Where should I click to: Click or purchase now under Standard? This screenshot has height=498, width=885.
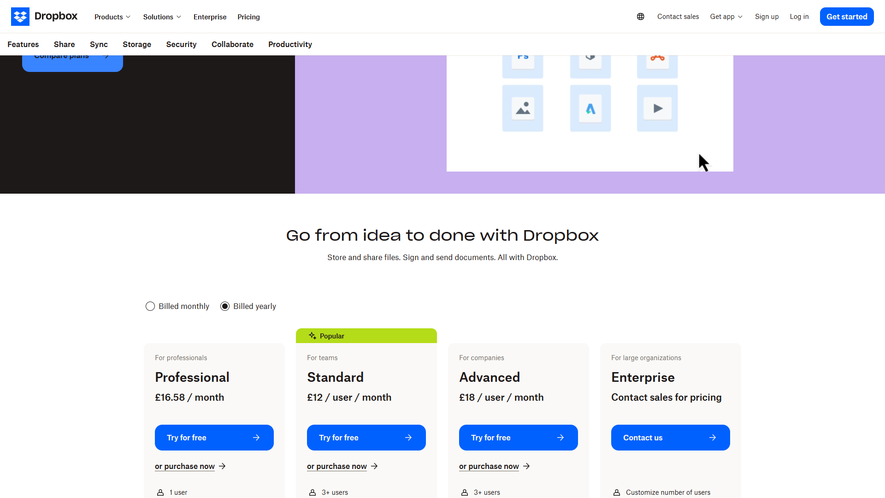click(x=337, y=466)
